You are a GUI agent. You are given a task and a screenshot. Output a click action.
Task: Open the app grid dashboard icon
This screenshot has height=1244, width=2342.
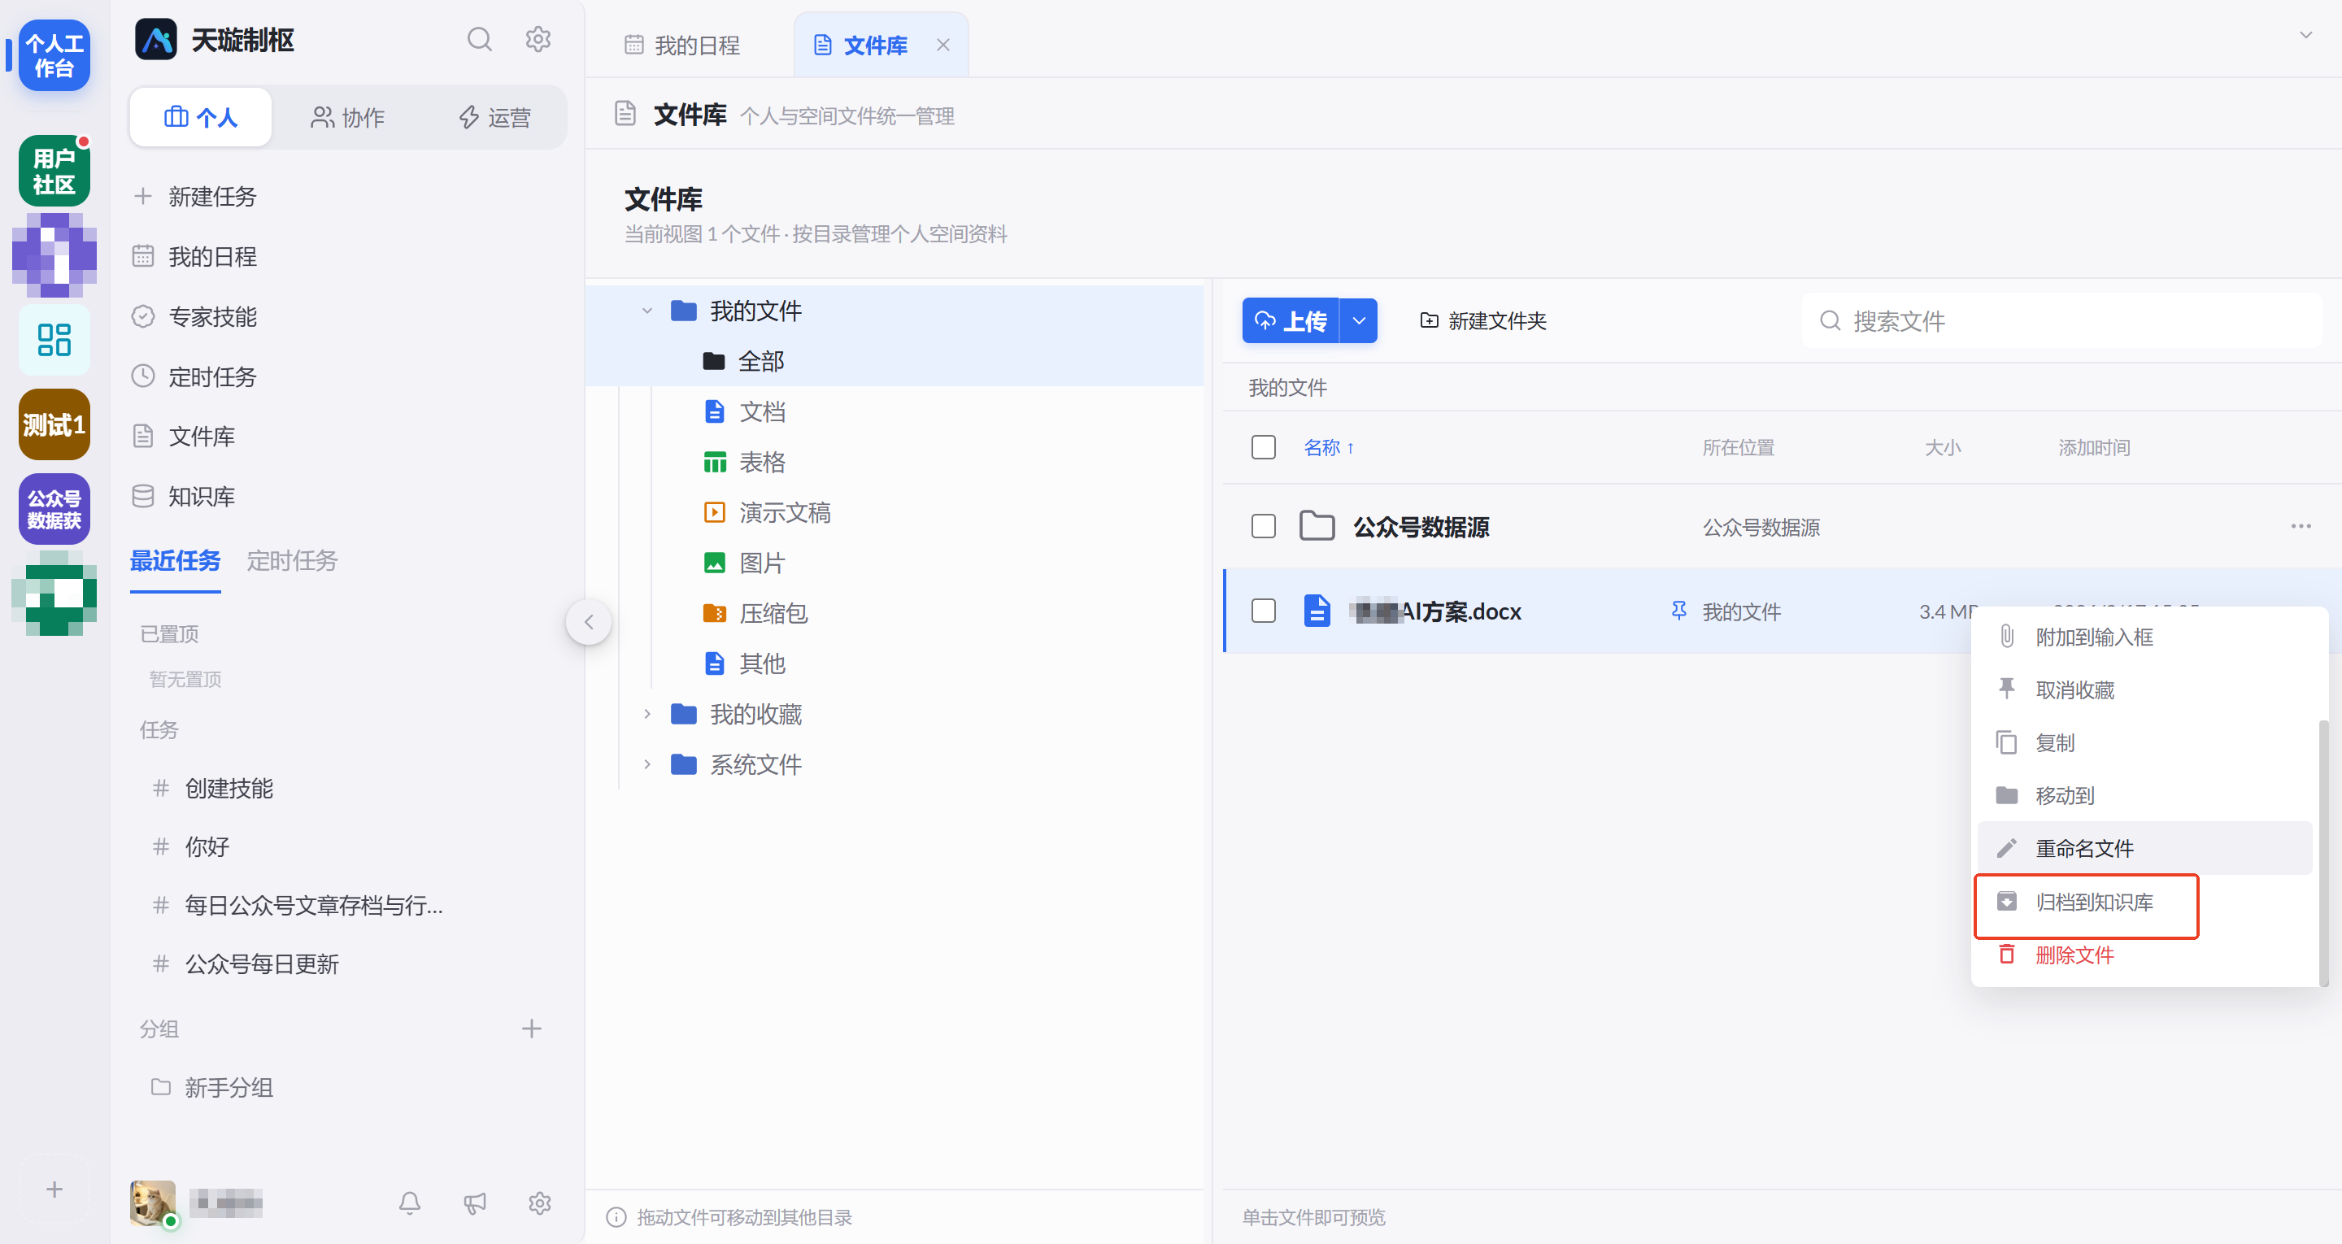(x=54, y=339)
